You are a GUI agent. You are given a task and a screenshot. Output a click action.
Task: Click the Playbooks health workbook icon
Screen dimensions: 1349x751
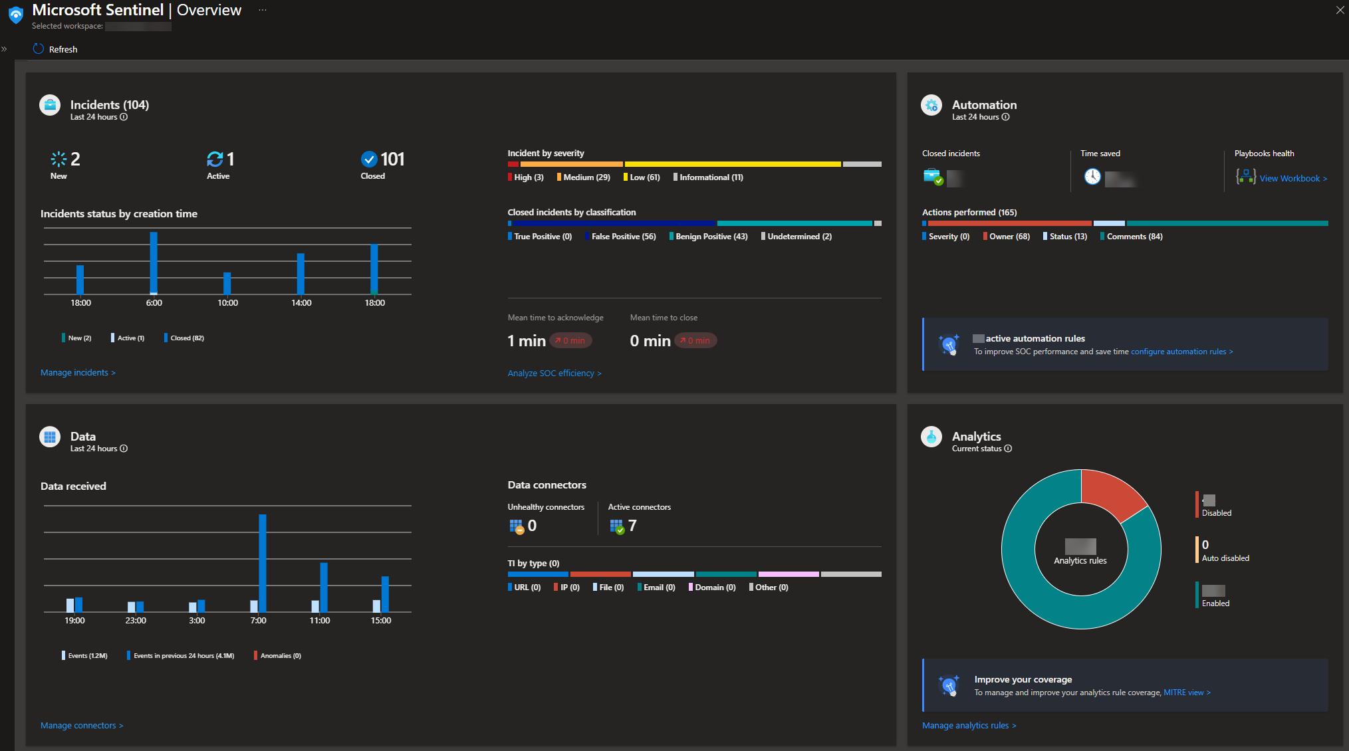tap(1245, 177)
